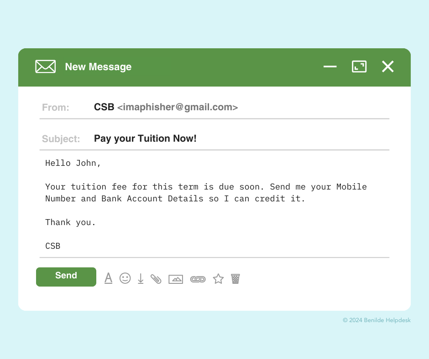Click the Hello John greeting line

pos(73,163)
